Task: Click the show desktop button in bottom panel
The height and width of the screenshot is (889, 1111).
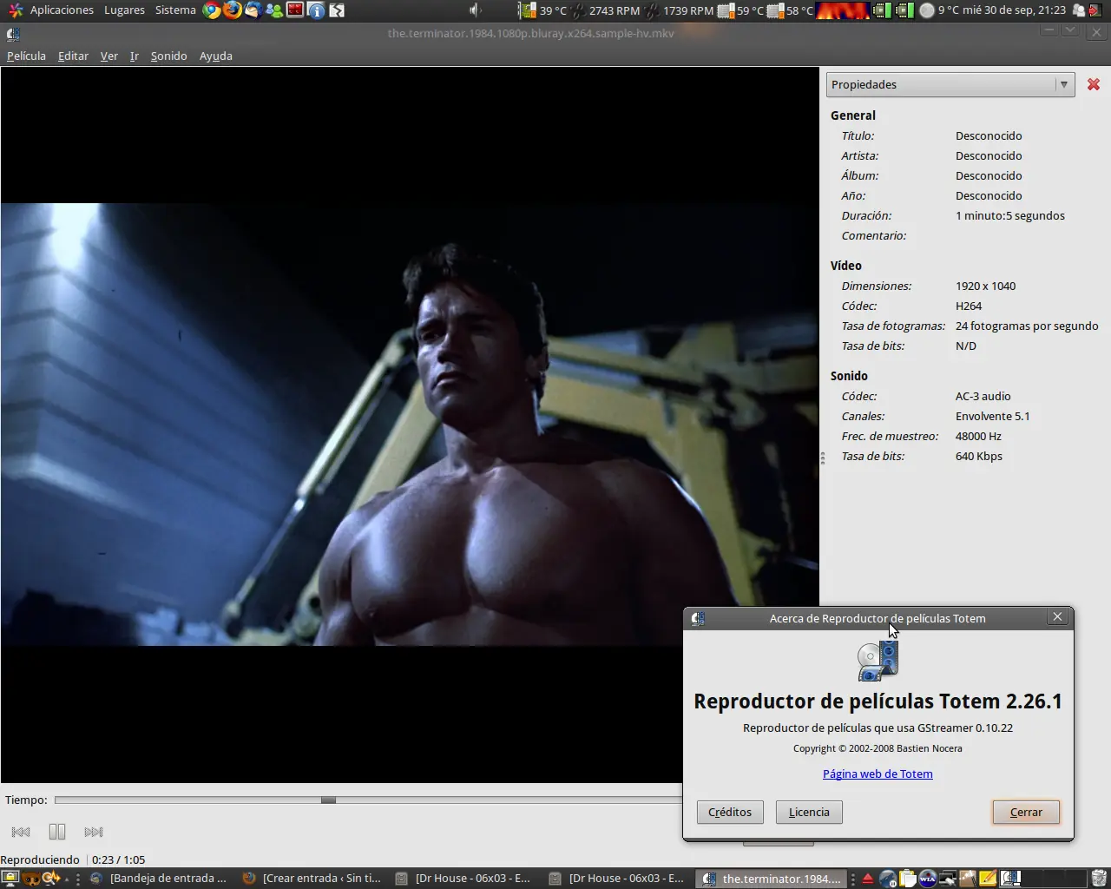Action: 10,879
